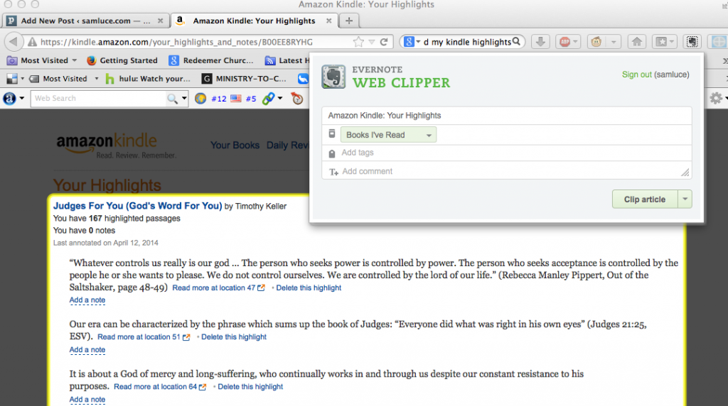This screenshot has height=406, width=728.
Task: Click the hulu bookmark icon
Action: click(x=109, y=79)
